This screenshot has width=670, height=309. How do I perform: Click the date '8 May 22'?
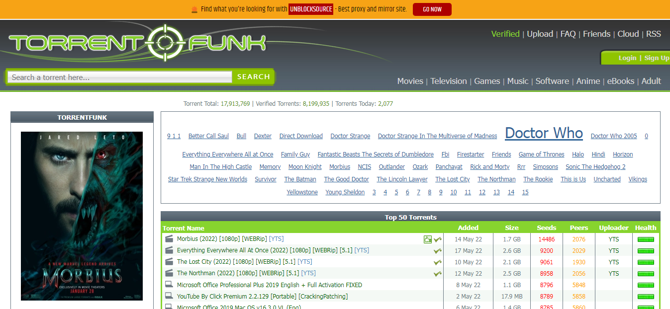[468, 285]
